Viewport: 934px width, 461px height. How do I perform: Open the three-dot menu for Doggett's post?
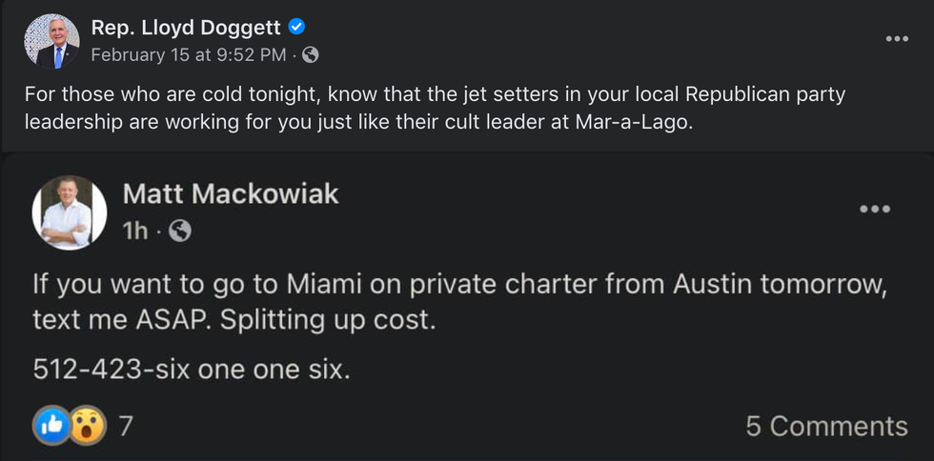coord(896,39)
